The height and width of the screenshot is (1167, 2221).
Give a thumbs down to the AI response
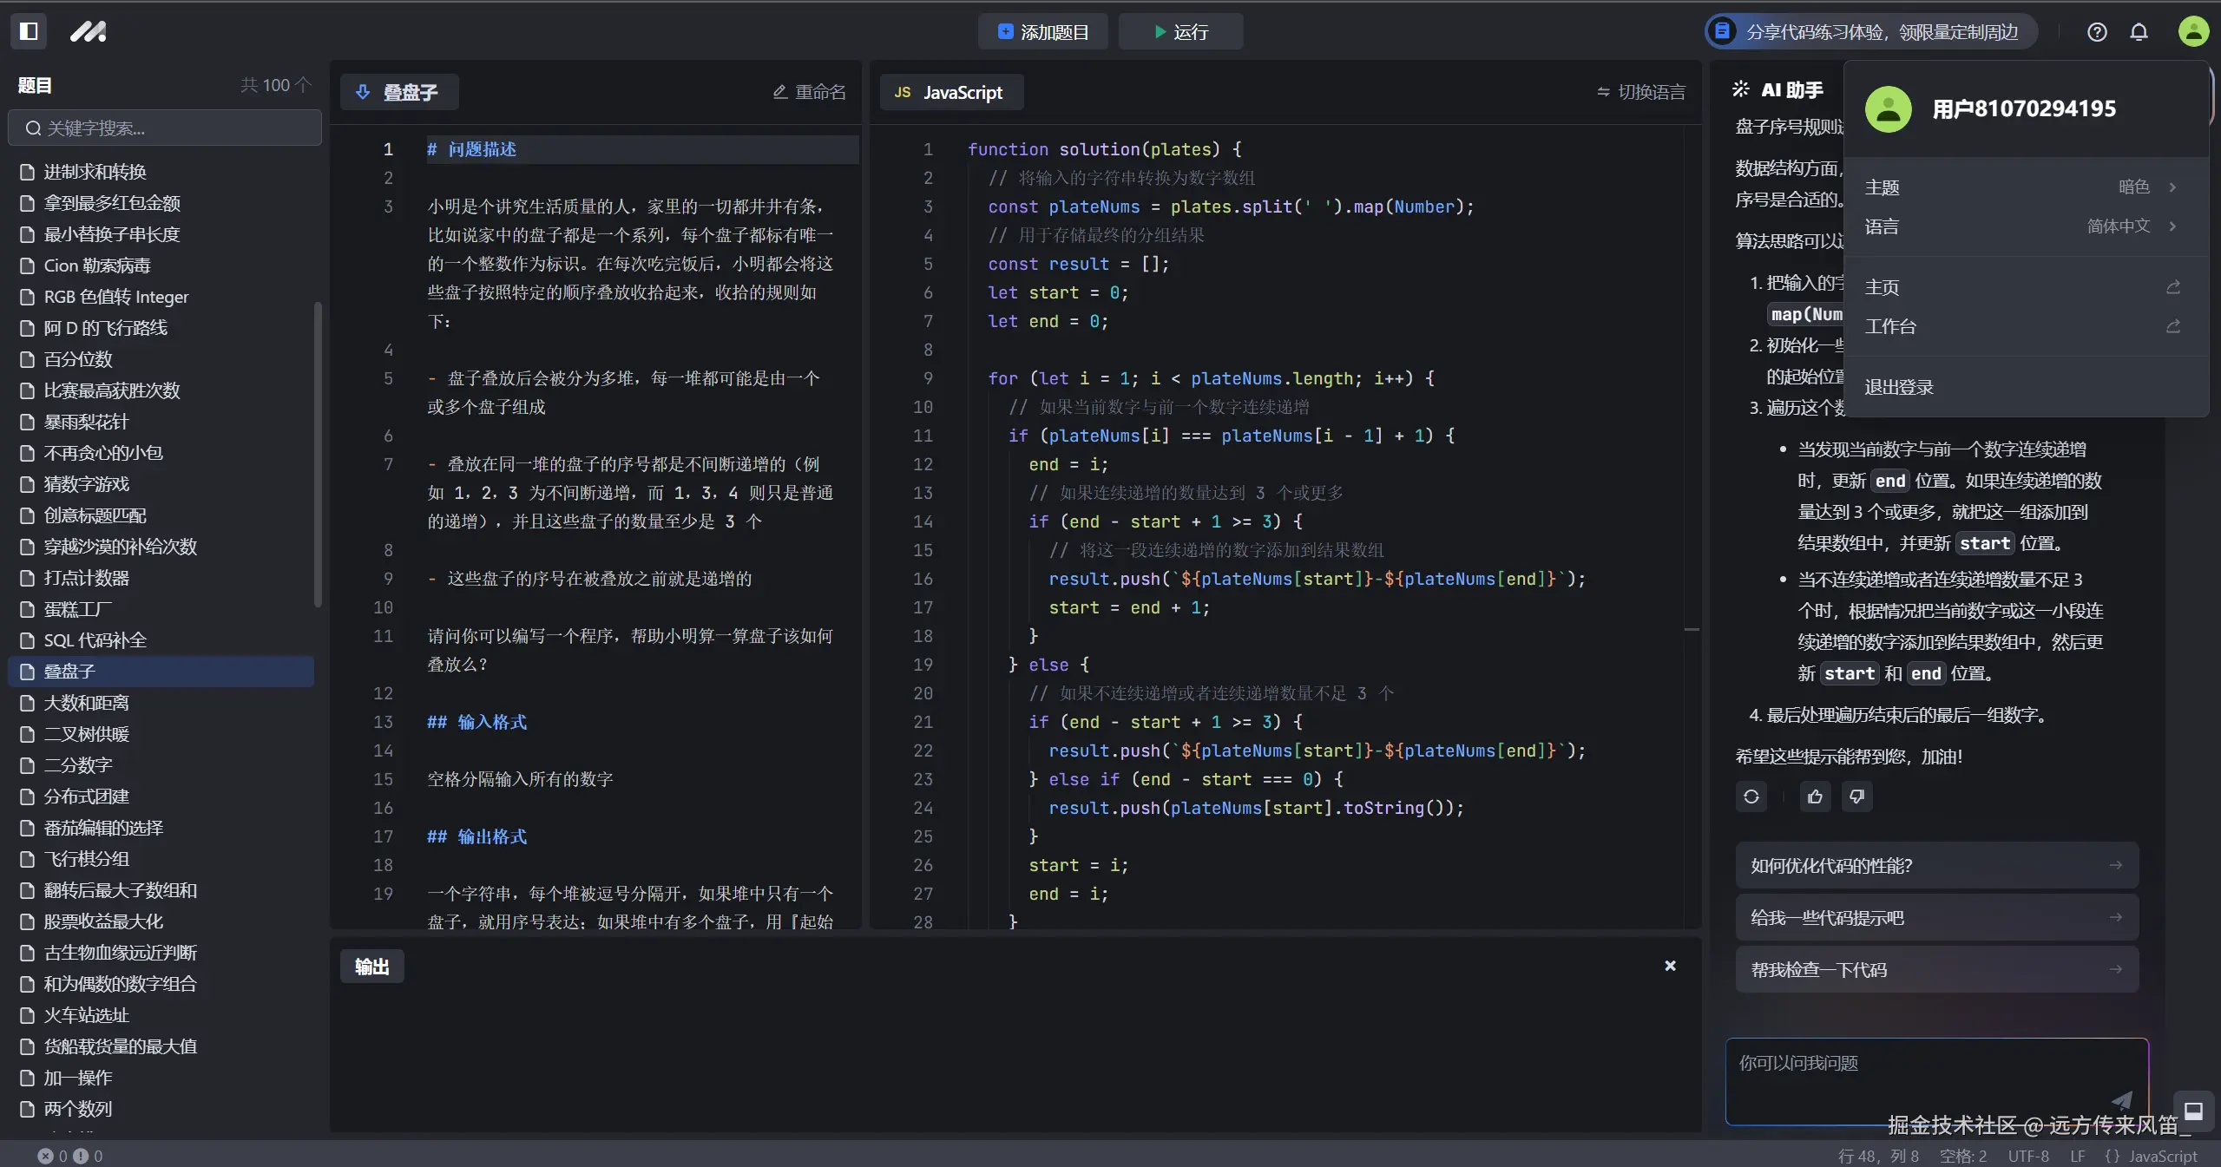(1856, 796)
